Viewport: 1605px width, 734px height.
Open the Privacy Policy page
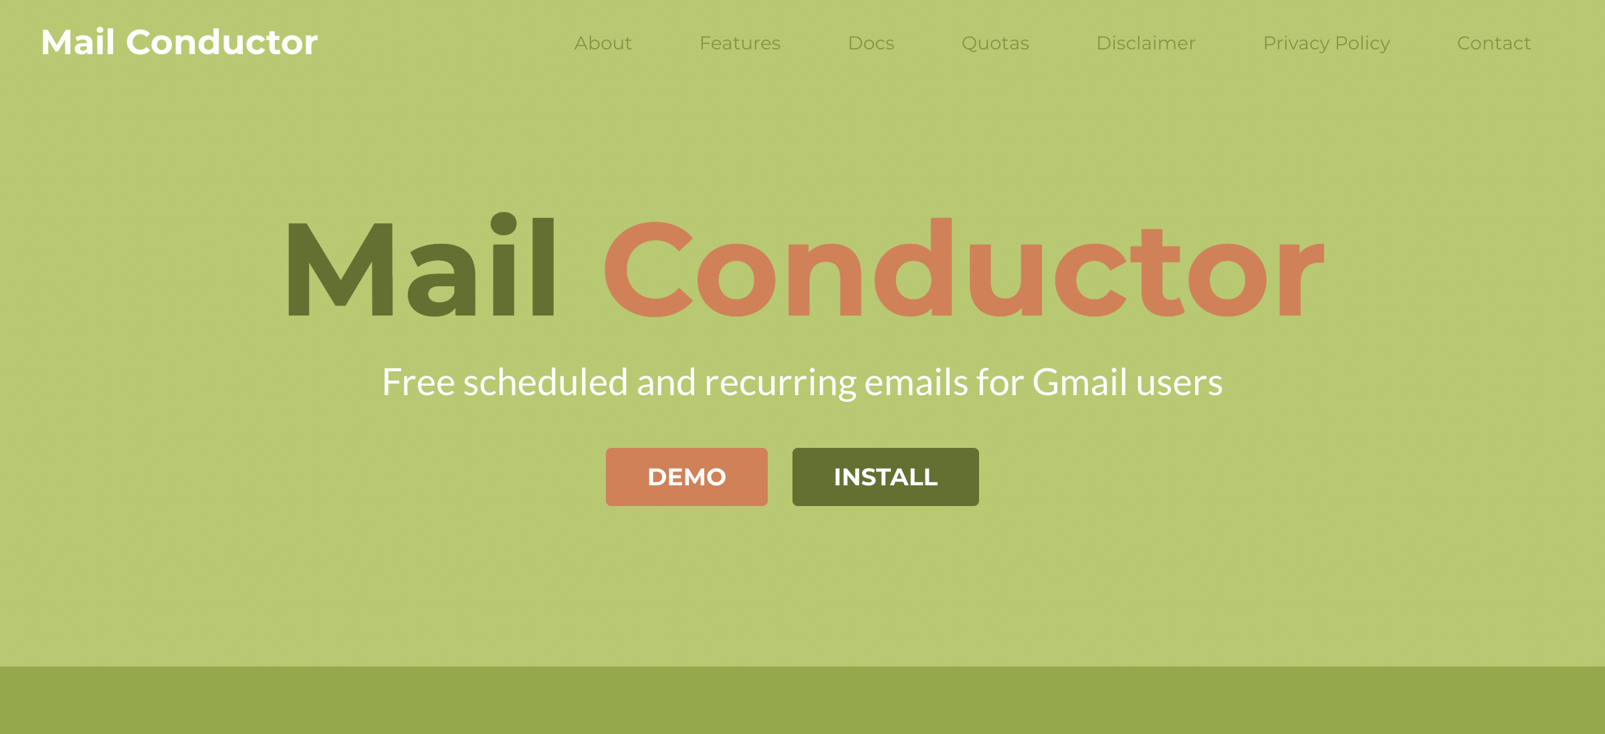[1327, 43]
